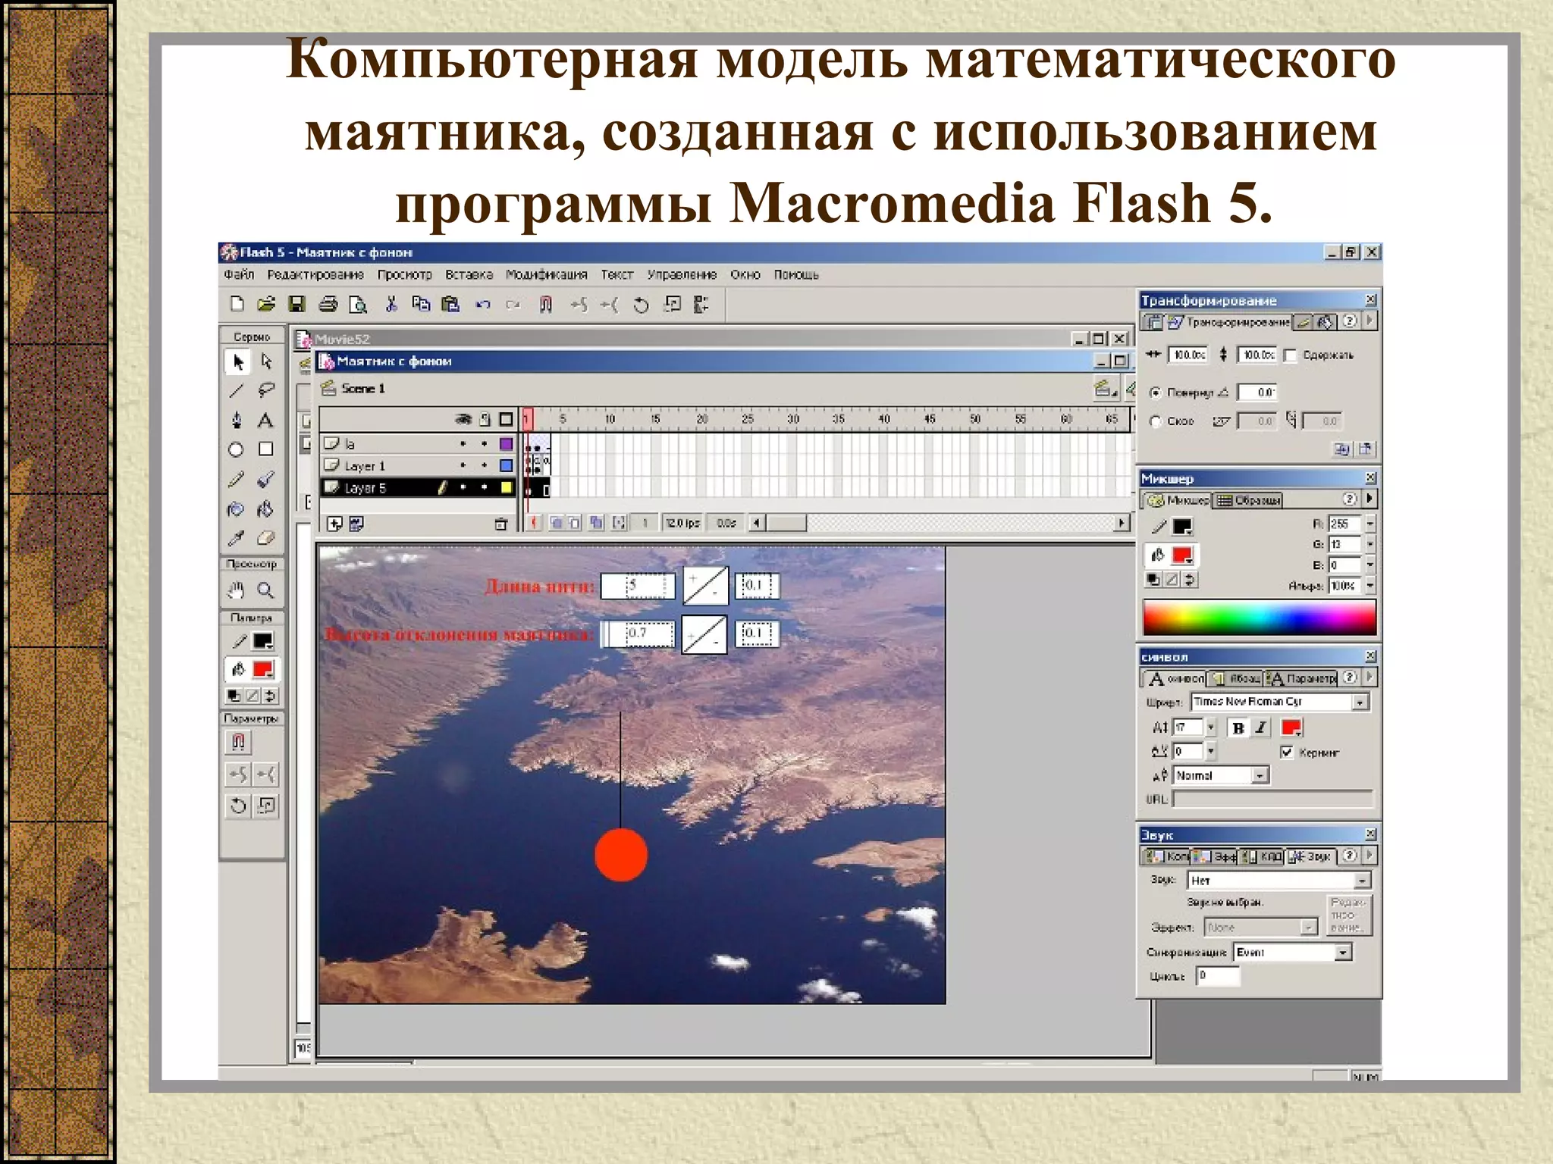Viewport: 1553px width, 1164px height.
Task: Toggle lock dot of Layer 5
Action: [484, 487]
